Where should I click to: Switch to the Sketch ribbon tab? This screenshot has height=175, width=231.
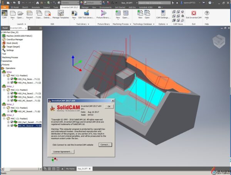click(25, 7)
